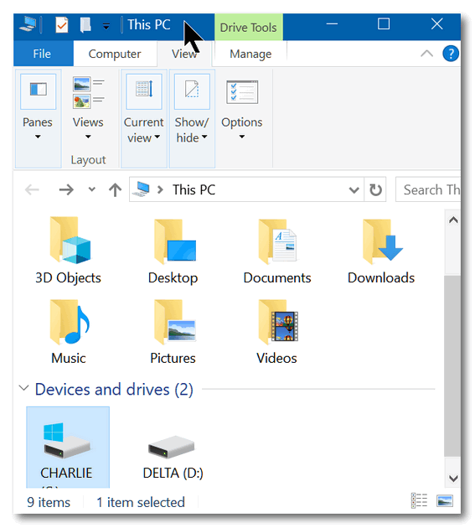
Task: Open the Customize Quick Access Toolbar dropdown
Action: 106,26
